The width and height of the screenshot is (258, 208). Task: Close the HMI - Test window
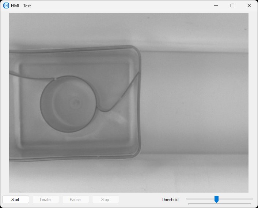point(249,5)
